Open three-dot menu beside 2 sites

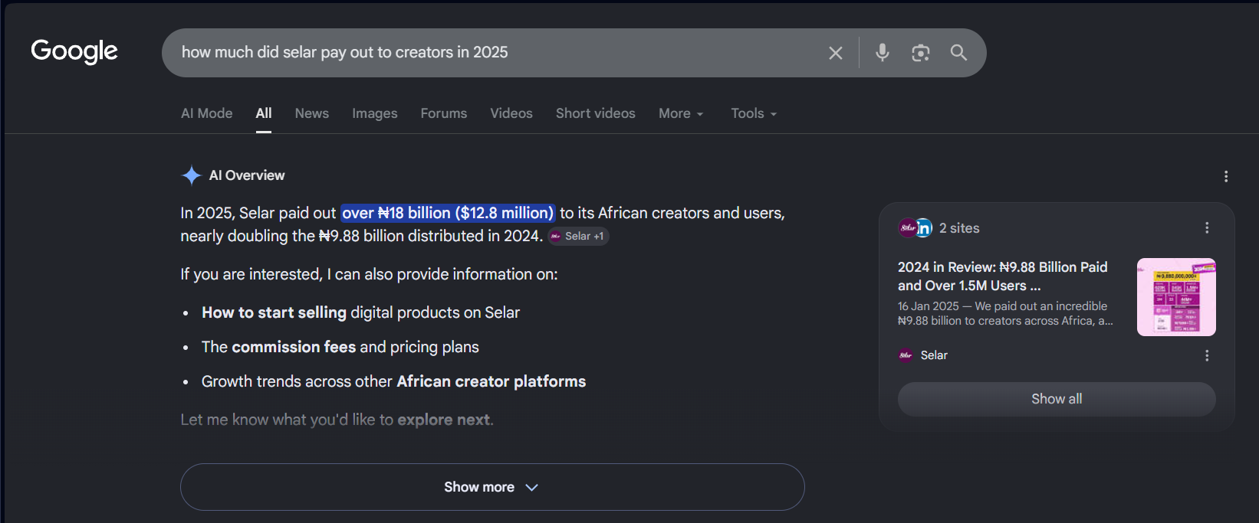pos(1207,228)
